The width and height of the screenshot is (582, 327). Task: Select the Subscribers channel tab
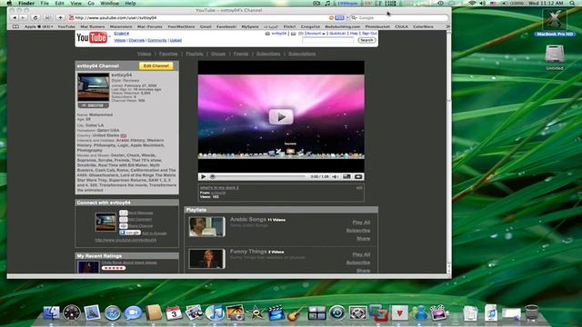[x=268, y=54]
